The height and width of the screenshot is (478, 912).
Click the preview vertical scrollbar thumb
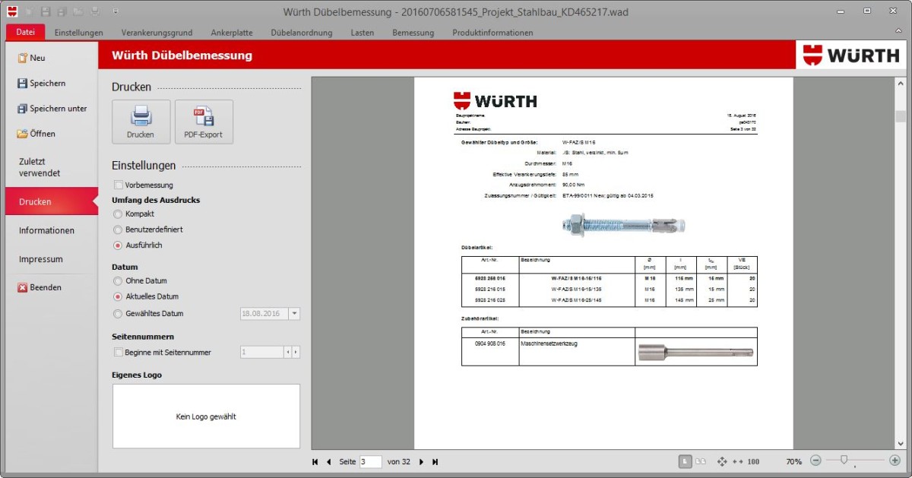[901, 116]
